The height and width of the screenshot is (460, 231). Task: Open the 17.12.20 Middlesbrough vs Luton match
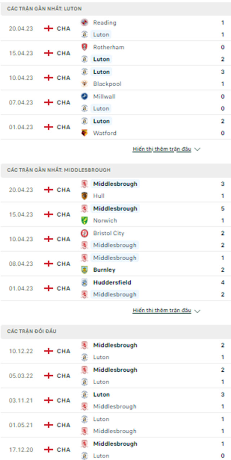(115, 450)
